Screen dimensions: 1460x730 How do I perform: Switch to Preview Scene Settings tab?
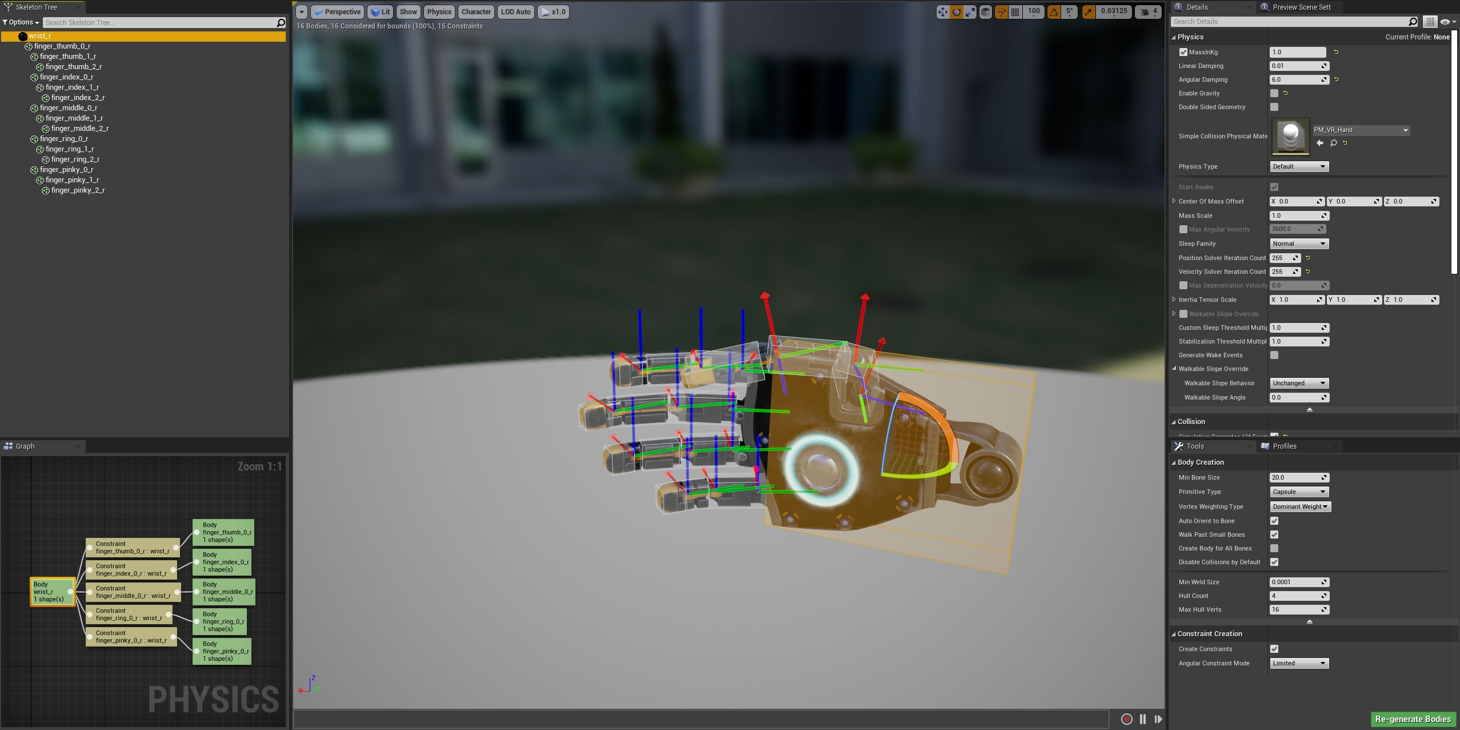(x=1301, y=7)
